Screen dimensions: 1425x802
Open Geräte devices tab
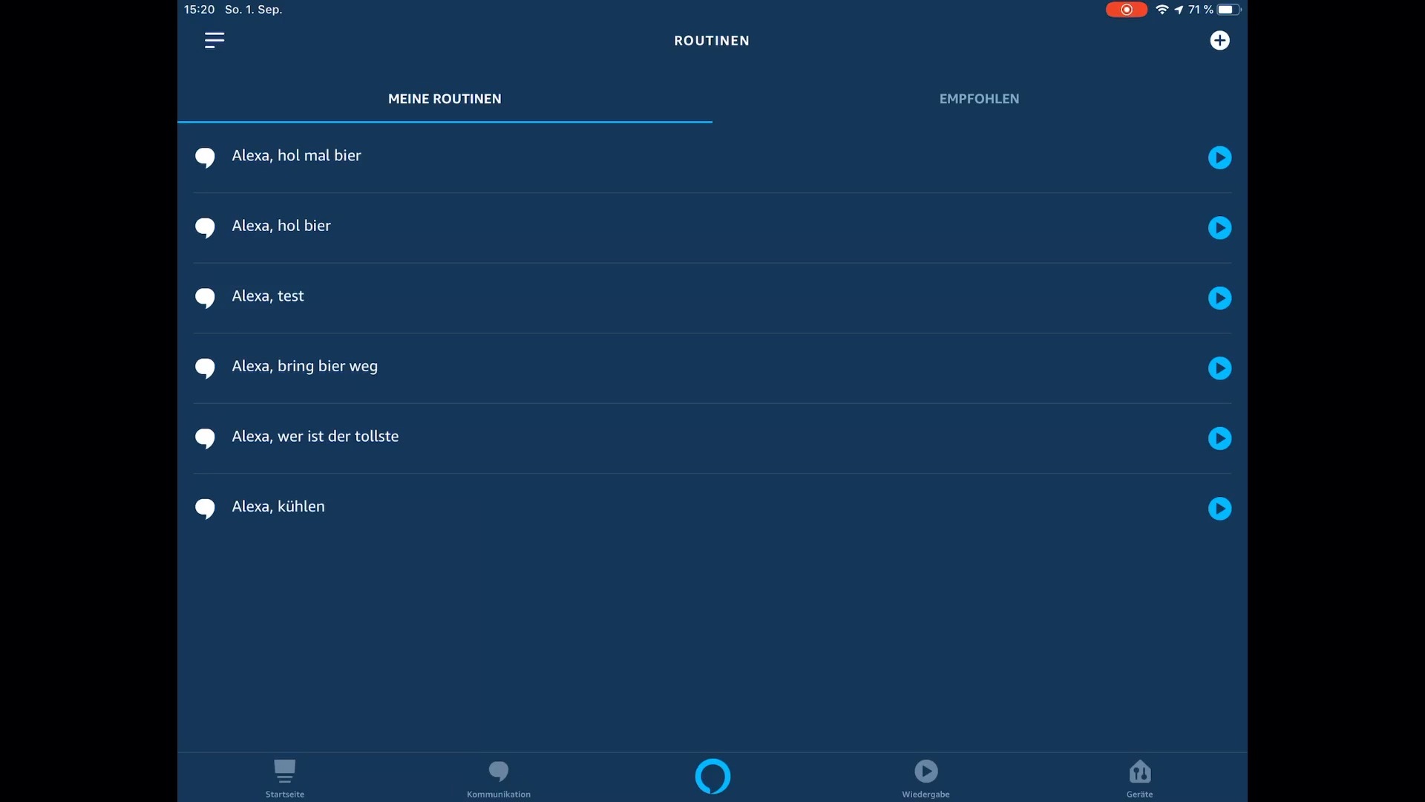1139,777
